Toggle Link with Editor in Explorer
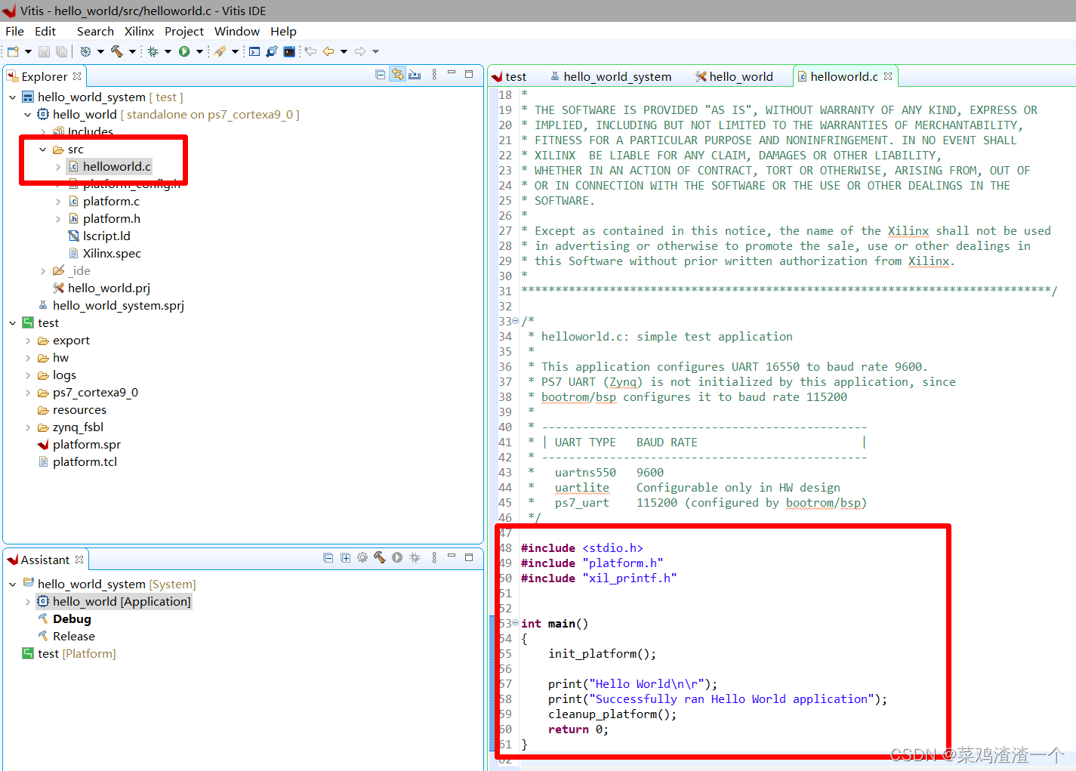This screenshot has height=771, width=1076. click(397, 74)
